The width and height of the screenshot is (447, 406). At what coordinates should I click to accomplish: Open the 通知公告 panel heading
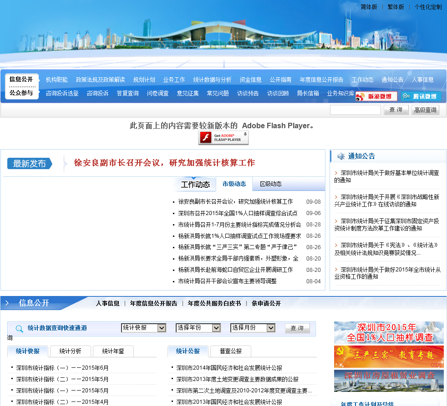tap(361, 156)
